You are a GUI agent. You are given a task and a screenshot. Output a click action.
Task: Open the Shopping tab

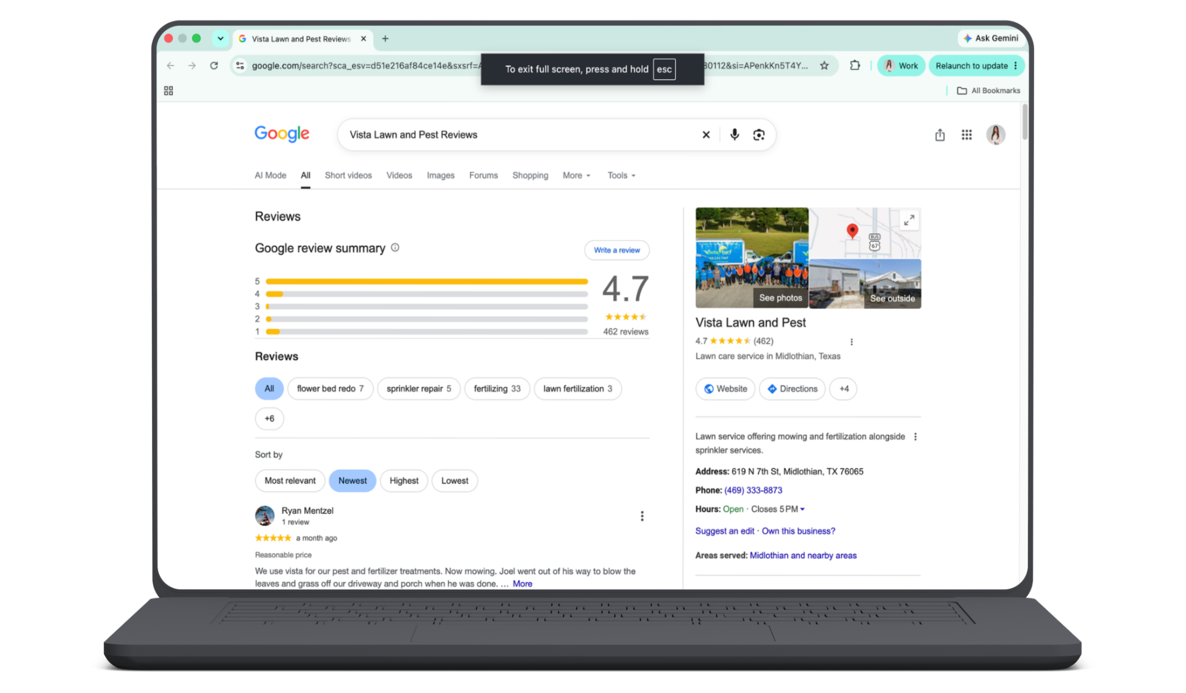(530, 175)
